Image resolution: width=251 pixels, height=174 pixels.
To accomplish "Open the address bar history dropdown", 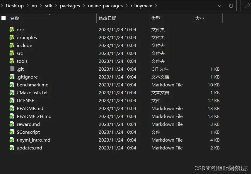I will (x=220, y=6).
